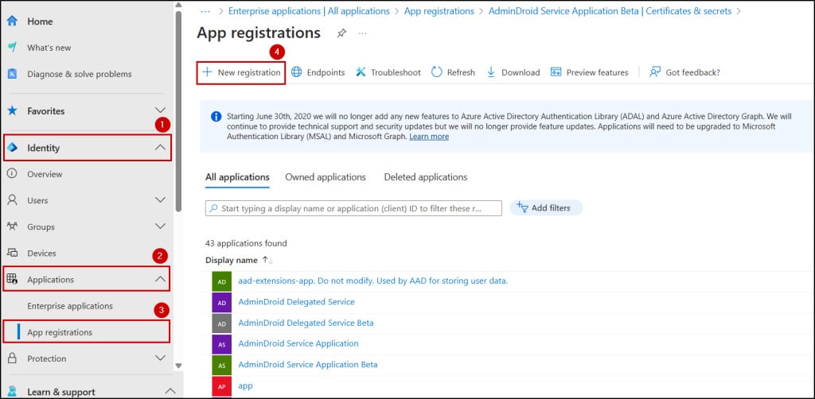Click the aad-extensions-app AD avatar
Image resolution: width=815 pixels, height=399 pixels.
pyautogui.click(x=221, y=281)
